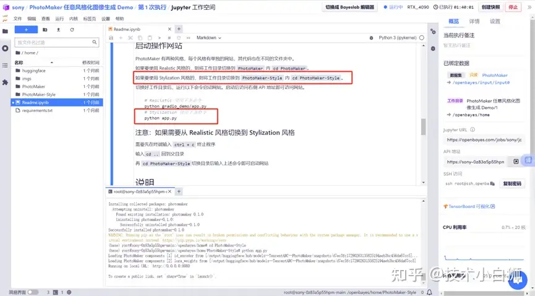Open the API address in new window
Screen dimensions: 535x296
(x=516, y=162)
